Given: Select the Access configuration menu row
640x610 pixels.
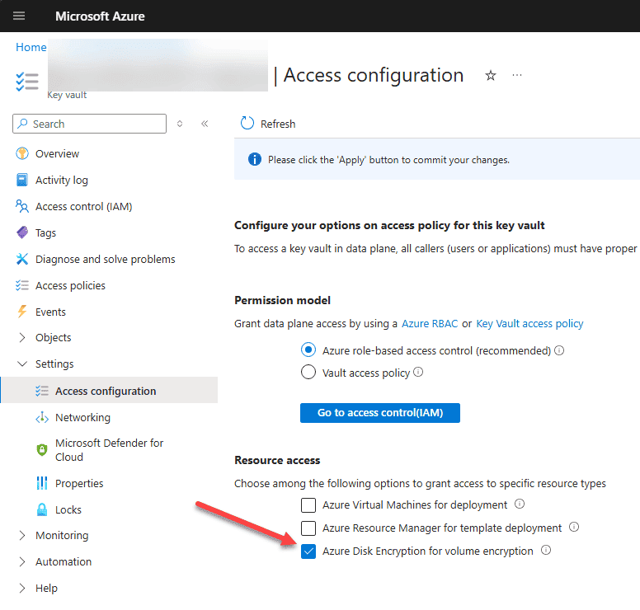Looking at the screenshot, I should click(110, 391).
